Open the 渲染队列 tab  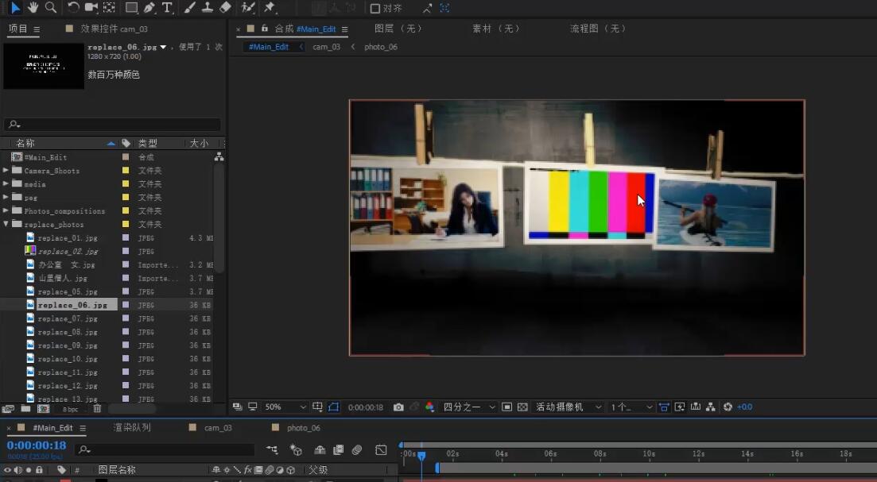(x=132, y=427)
